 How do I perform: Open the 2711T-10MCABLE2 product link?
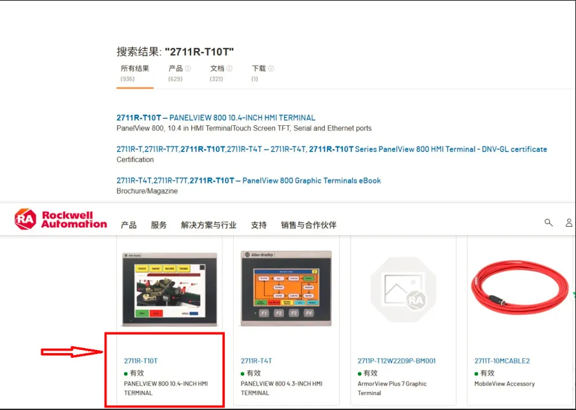502,361
